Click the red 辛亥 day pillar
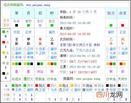This screenshot has width=131, height=103. coord(40,41)
